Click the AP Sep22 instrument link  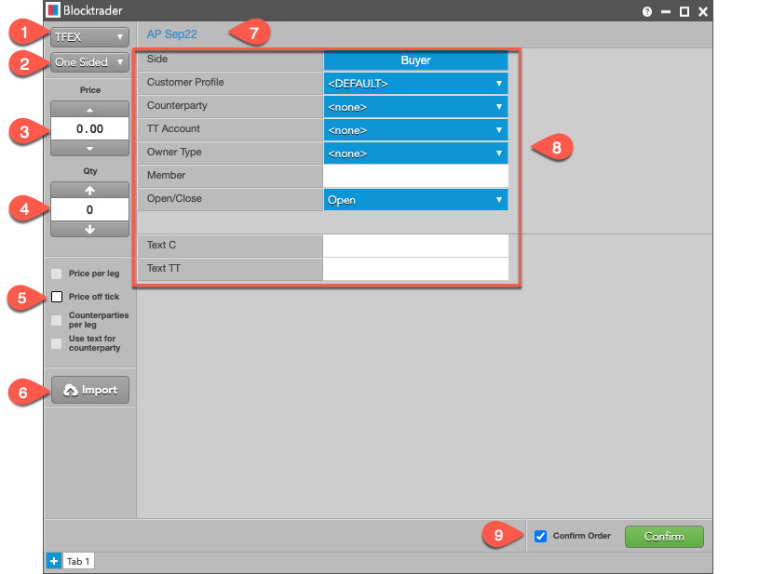(x=171, y=33)
